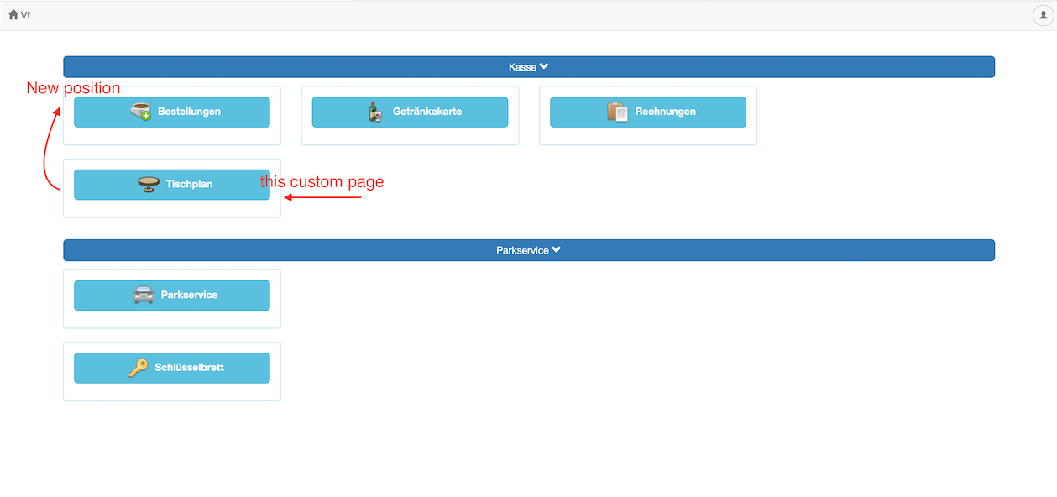Click the round table icon on Tischplan
Image resolution: width=1057 pixels, height=497 pixels.
point(149,185)
